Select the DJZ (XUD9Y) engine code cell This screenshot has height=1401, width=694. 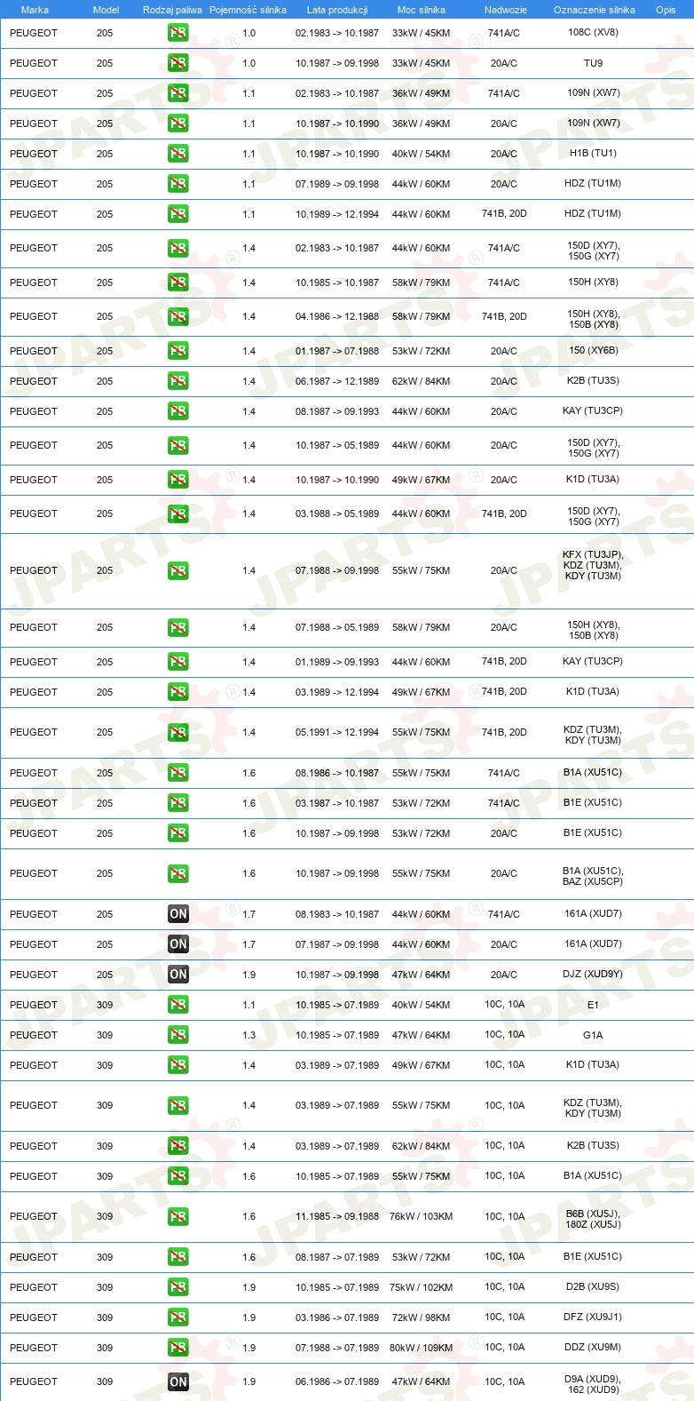(x=593, y=975)
